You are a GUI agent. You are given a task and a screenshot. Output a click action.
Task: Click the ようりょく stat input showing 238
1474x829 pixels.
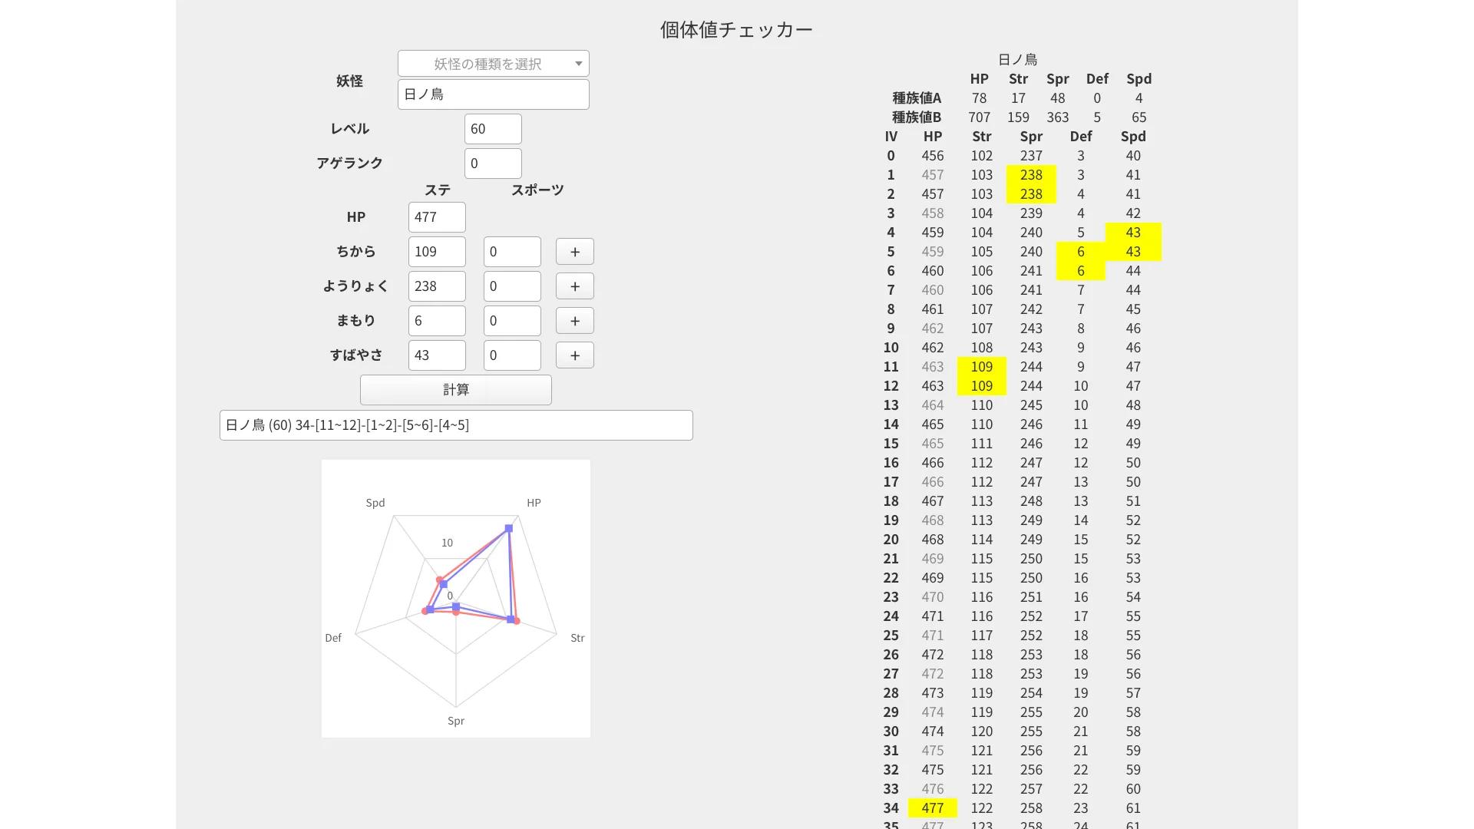click(x=437, y=286)
